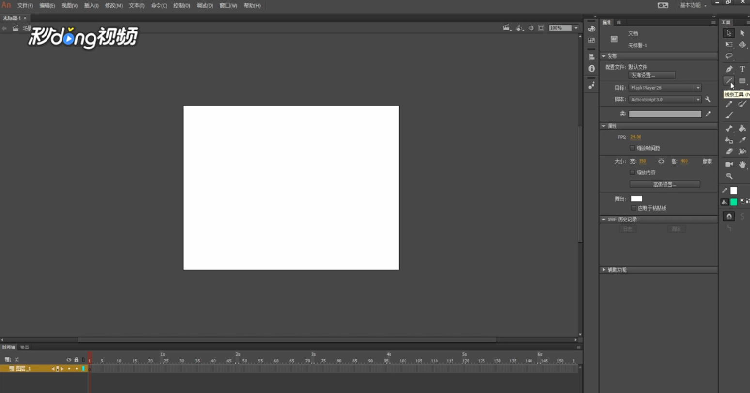
Task: Click the clip content outside stage icon
Action: (541, 28)
